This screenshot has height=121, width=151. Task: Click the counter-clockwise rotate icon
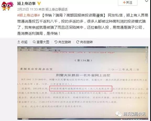coord(56,42)
